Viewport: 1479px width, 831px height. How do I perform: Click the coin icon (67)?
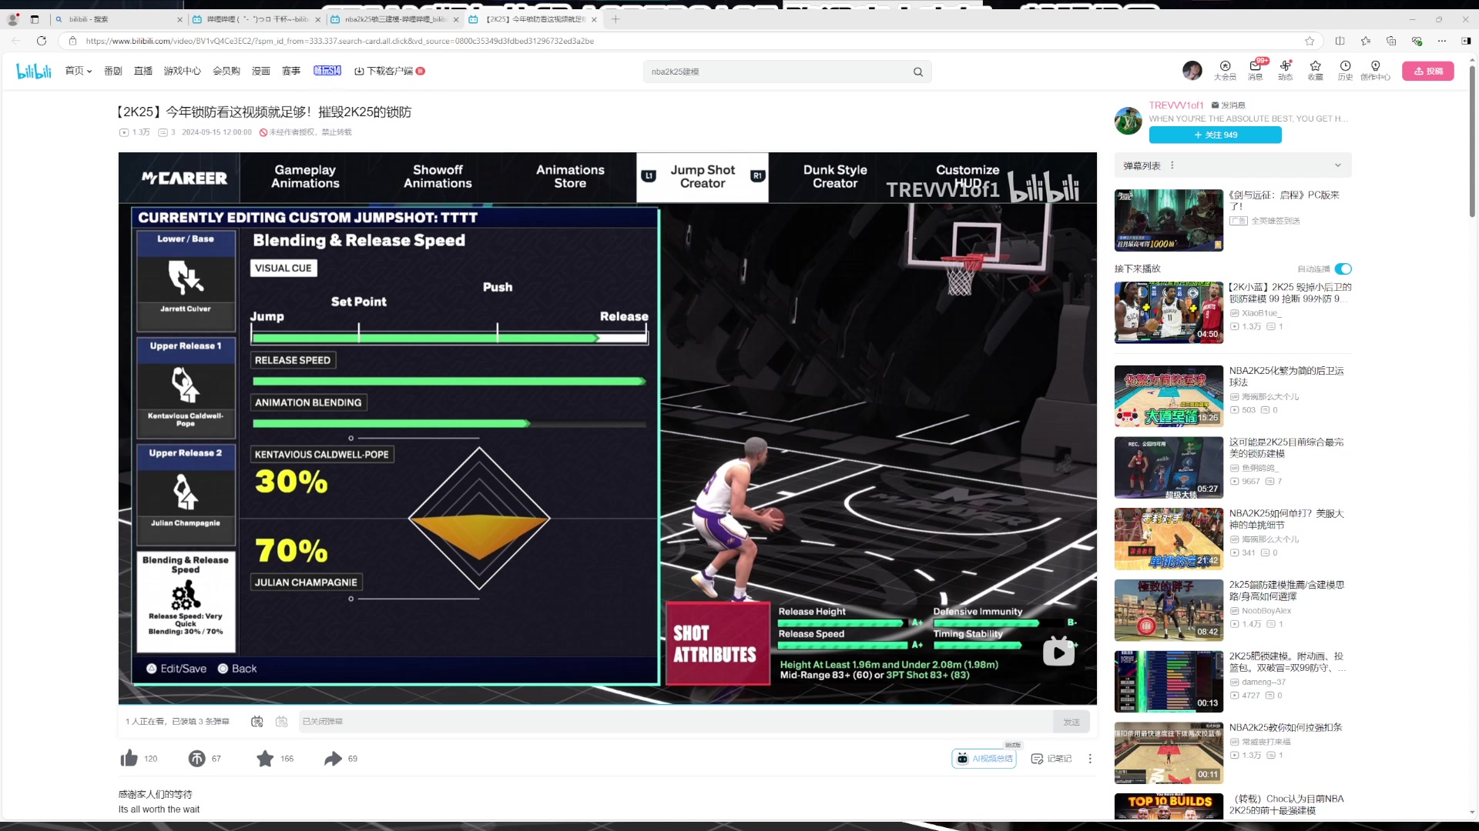point(196,759)
